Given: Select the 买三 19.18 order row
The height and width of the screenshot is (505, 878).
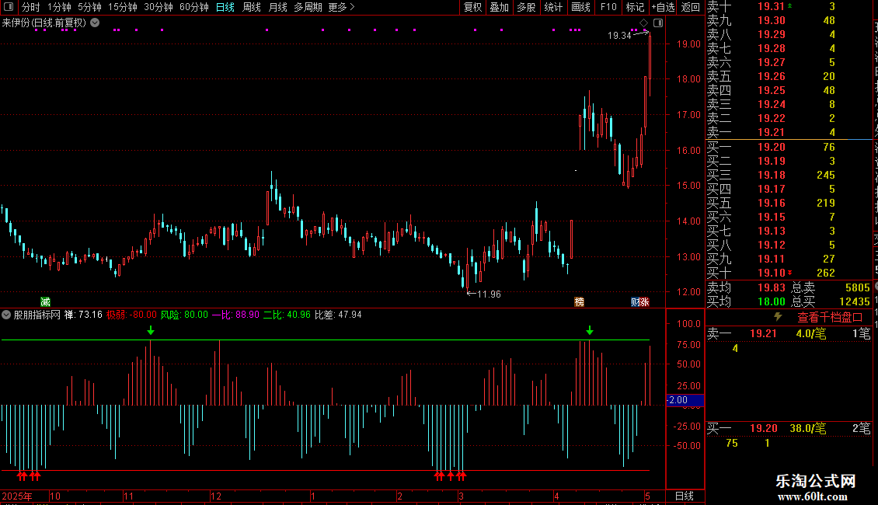Looking at the screenshot, I should pyautogui.click(x=789, y=175).
